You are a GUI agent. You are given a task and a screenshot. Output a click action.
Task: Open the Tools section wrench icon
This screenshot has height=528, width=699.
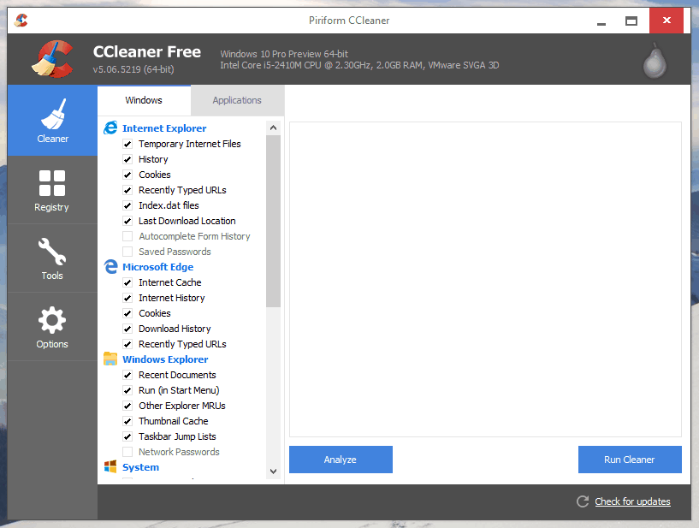point(52,252)
